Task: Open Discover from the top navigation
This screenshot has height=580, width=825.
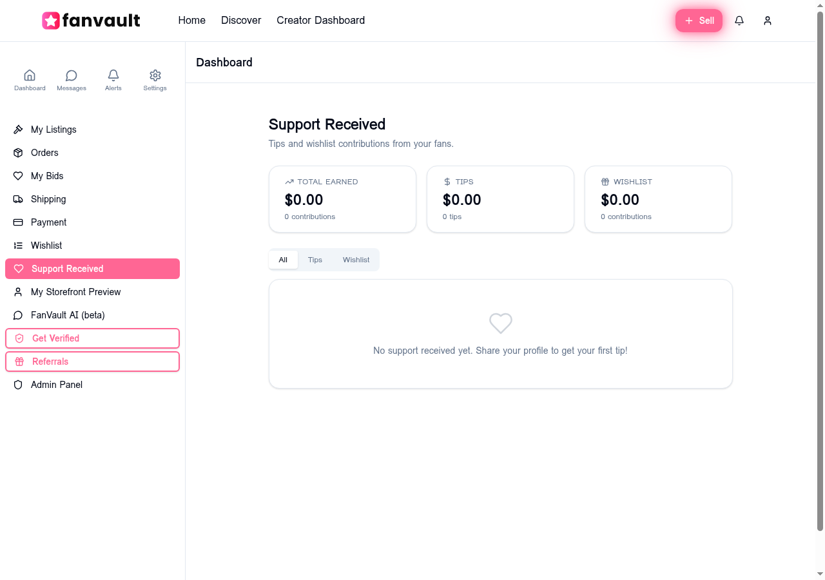Action: [240, 20]
